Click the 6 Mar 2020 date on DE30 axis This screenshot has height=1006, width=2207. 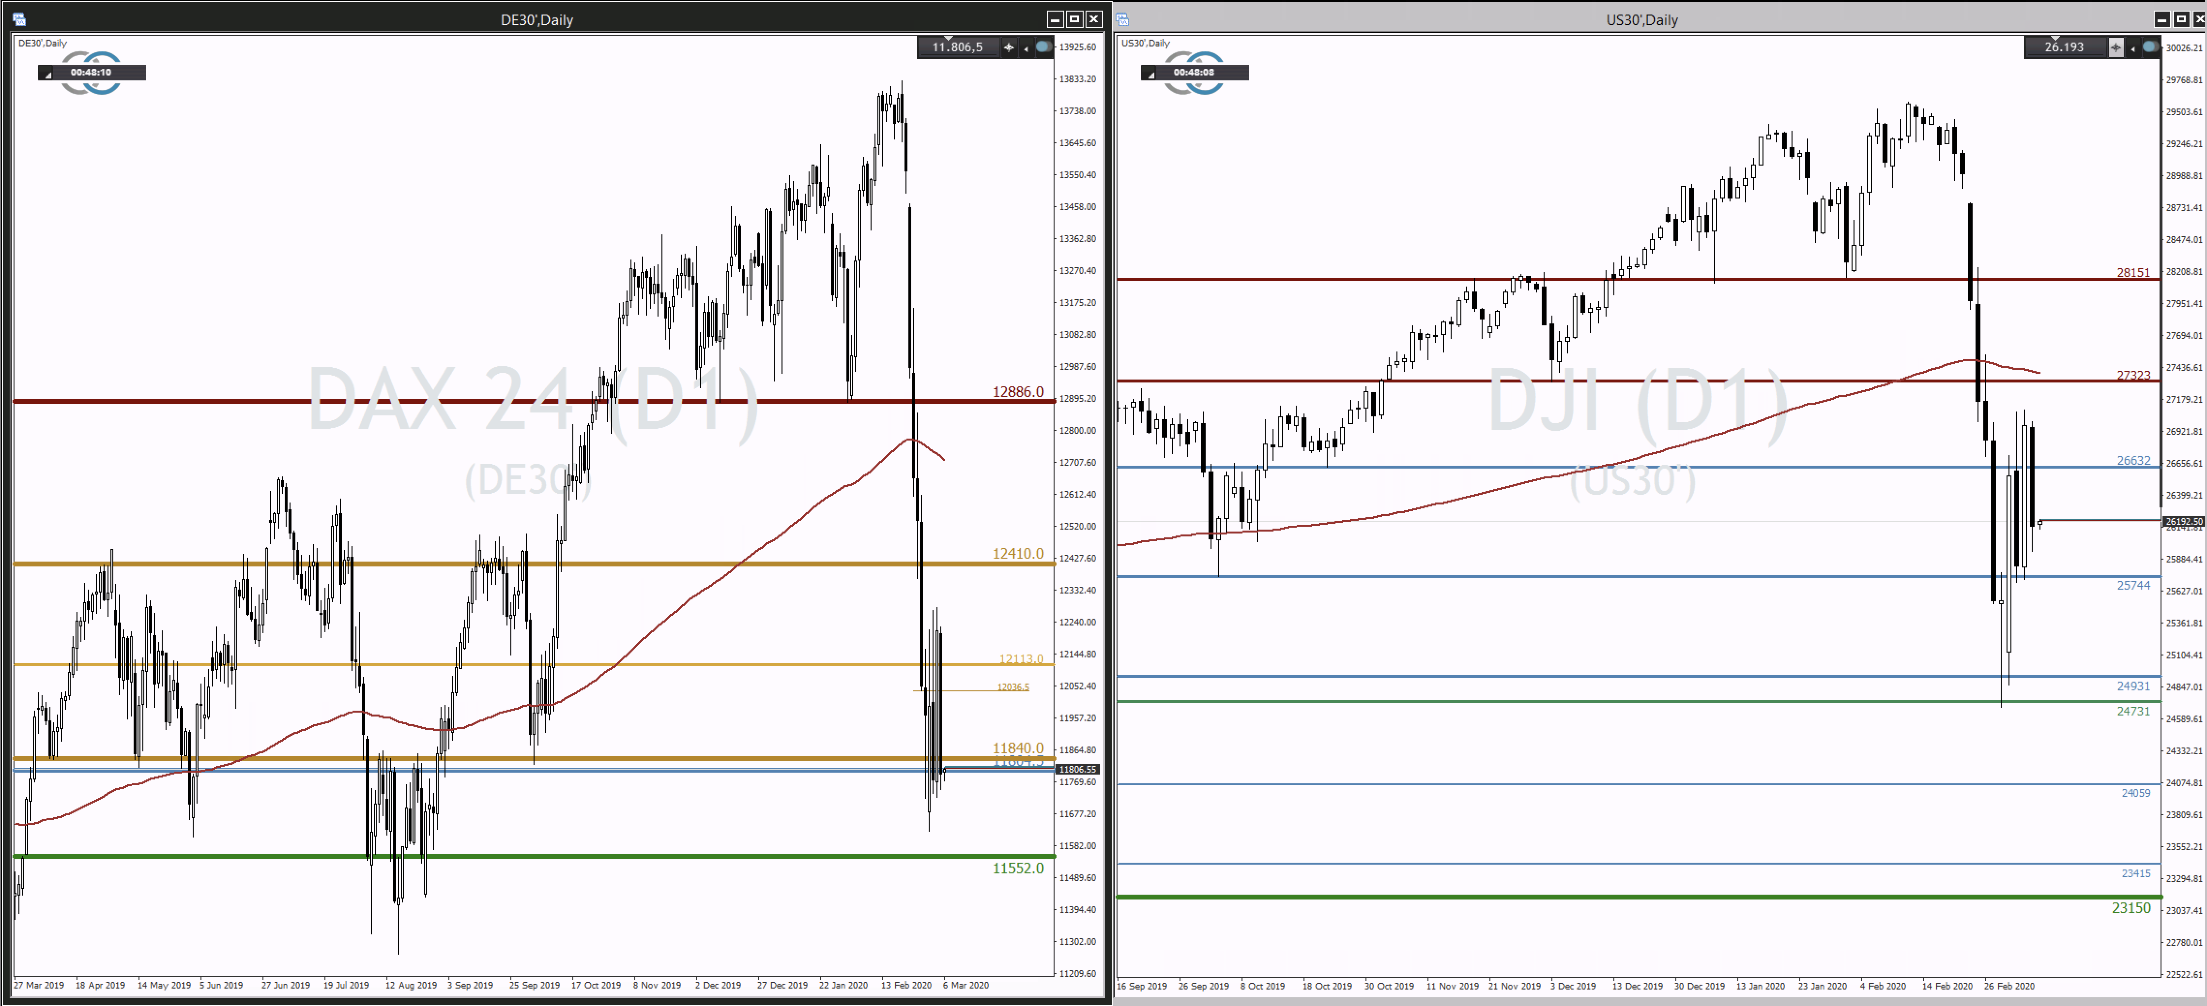click(x=966, y=986)
